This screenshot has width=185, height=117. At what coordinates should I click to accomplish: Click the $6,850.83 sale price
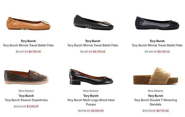click(97, 111)
